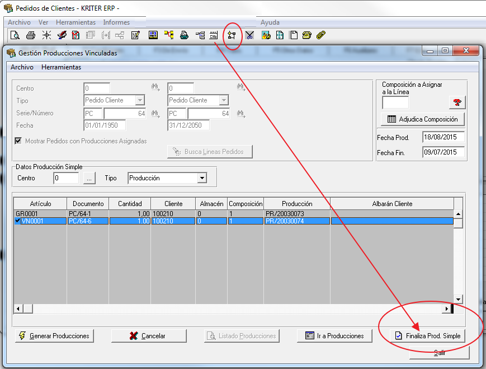Click the red pen signature toolbar icon
486x369 pixels.
62,35
